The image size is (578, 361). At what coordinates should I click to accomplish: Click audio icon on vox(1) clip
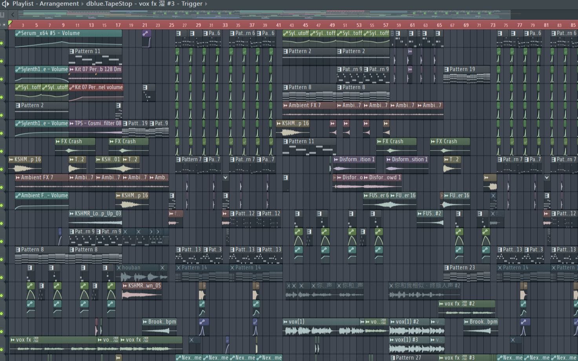(x=285, y=322)
